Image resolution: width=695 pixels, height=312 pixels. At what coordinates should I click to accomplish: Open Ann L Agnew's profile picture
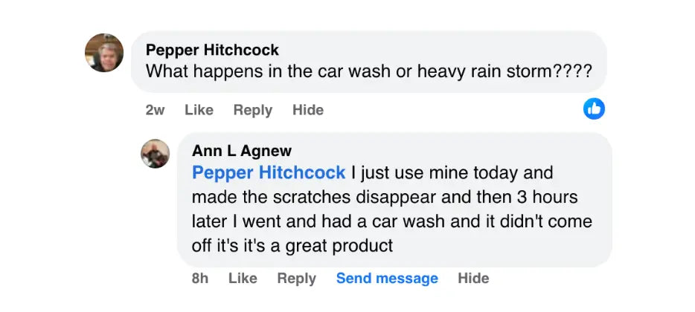point(155,154)
